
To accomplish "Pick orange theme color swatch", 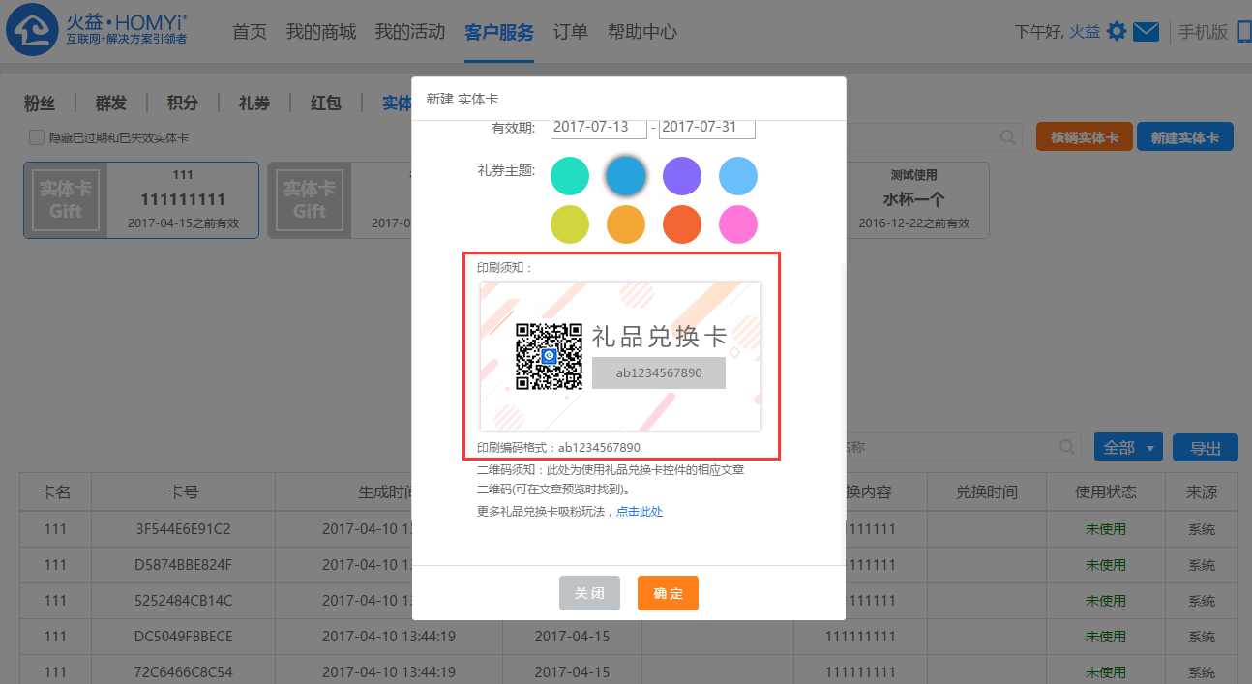I will tap(626, 224).
